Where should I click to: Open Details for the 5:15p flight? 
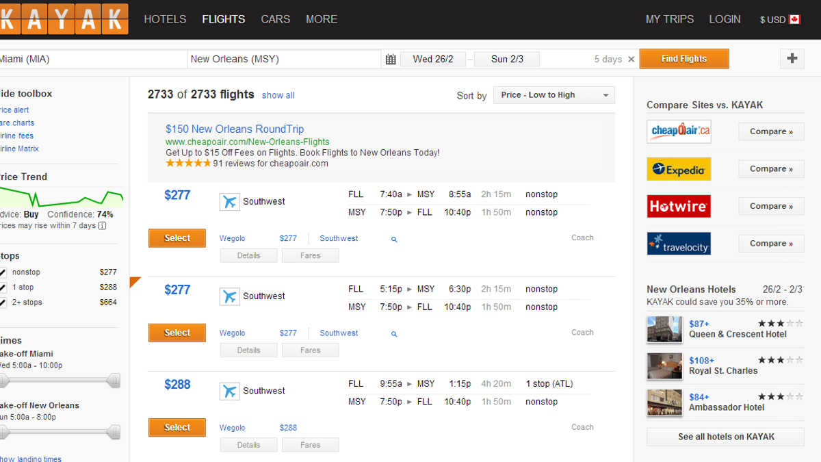[248, 350]
